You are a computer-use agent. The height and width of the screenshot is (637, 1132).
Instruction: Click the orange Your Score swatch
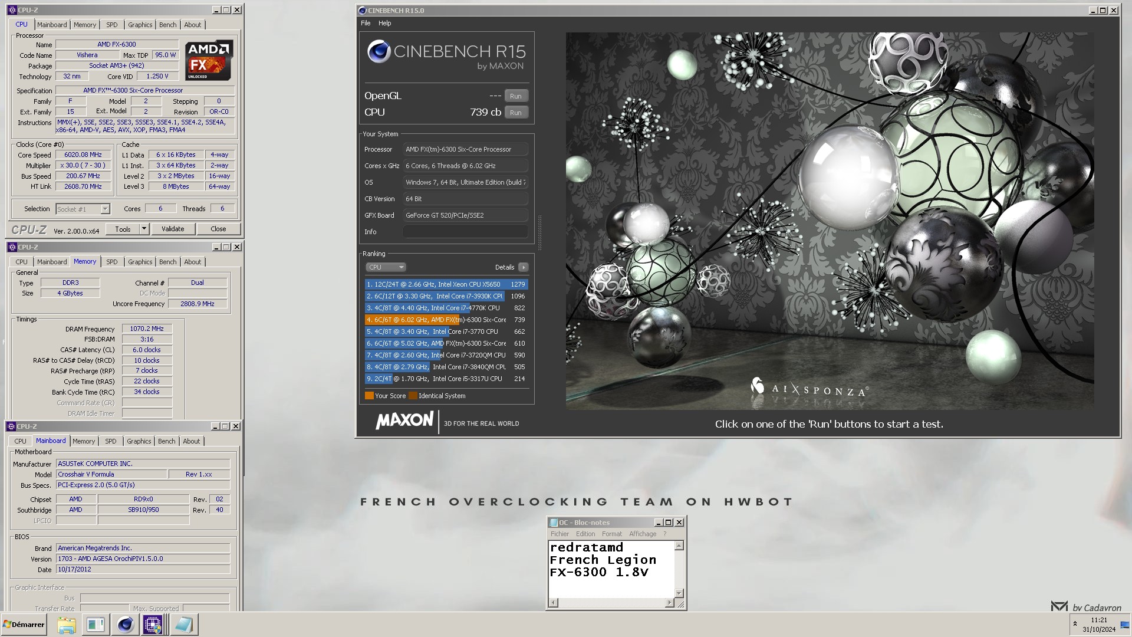coord(369,396)
